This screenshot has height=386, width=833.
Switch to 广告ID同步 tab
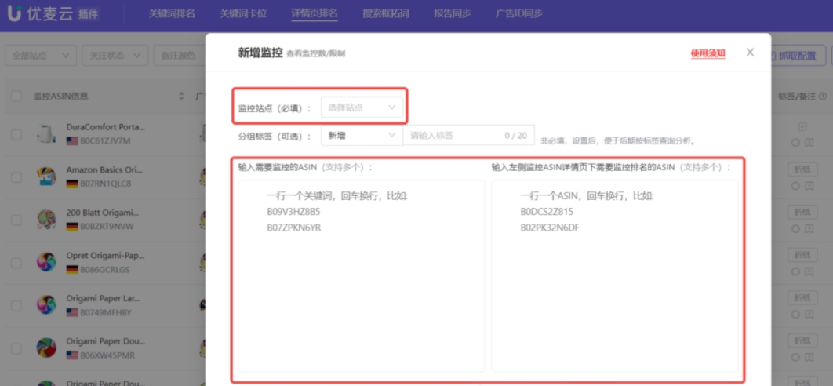pos(519,14)
